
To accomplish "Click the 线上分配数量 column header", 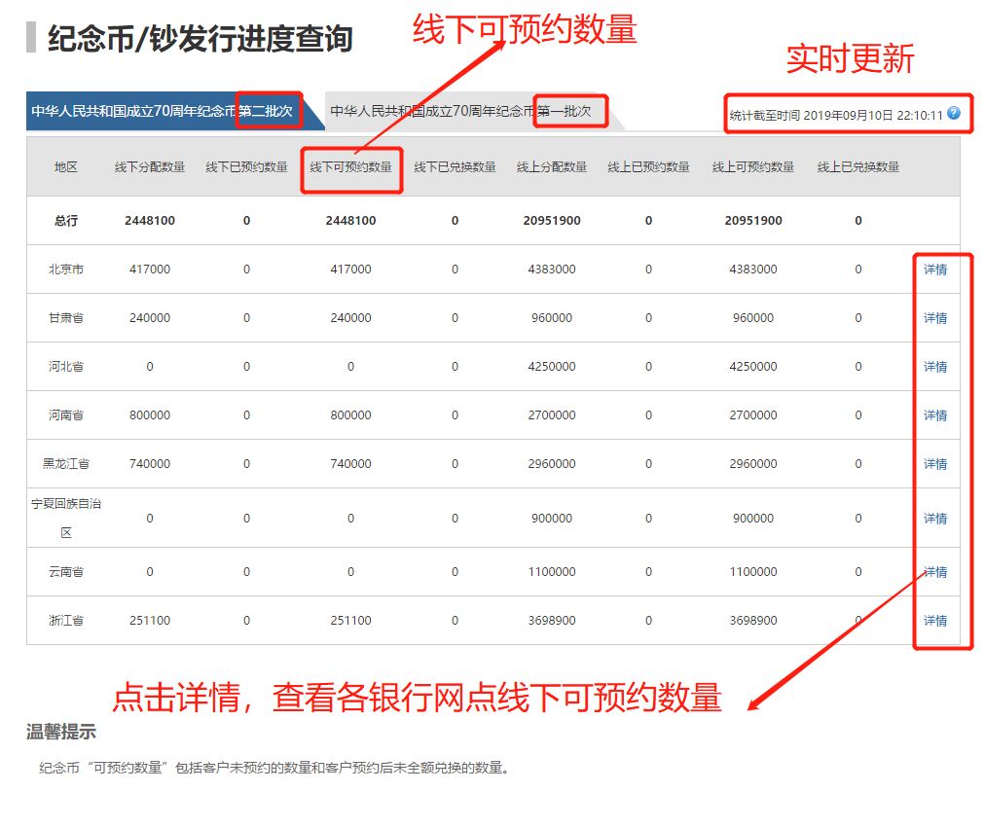I will 552,167.
